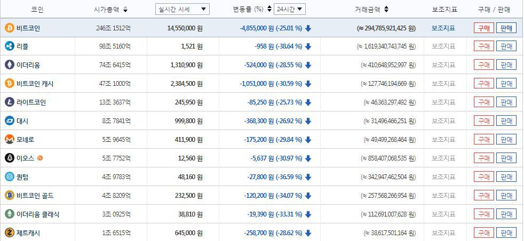Click the EOS (이오스) coin icon
The height and width of the screenshot is (241, 524).
click(x=10, y=158)
